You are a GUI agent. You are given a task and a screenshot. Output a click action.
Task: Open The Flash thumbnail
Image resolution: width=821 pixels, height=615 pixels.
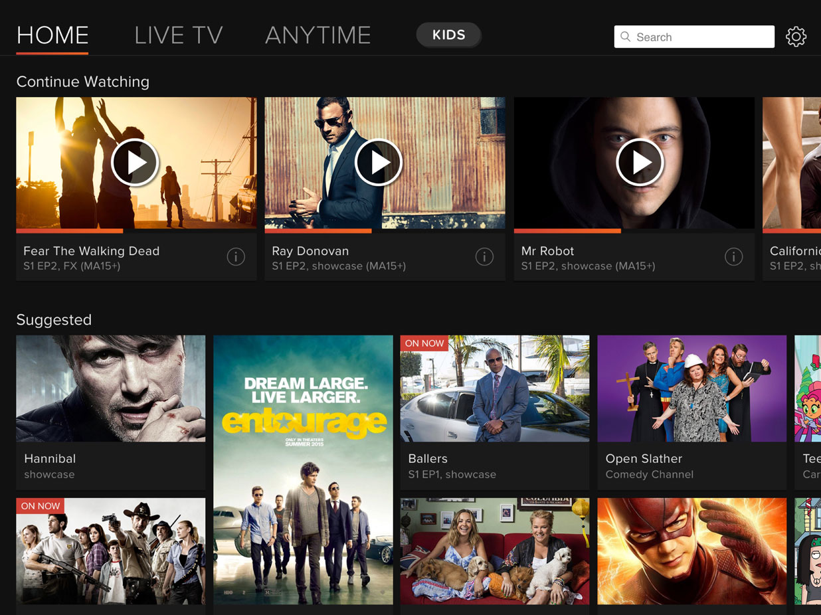point(692,551)
